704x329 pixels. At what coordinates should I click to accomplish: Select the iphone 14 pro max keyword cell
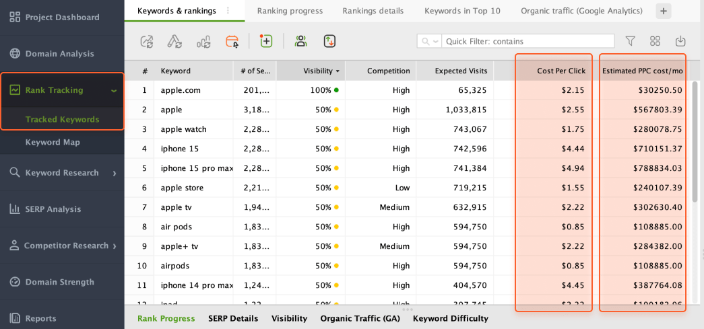(x=194, y=285)
